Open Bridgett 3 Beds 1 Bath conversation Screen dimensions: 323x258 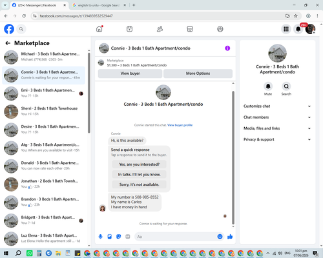point(44,221)
